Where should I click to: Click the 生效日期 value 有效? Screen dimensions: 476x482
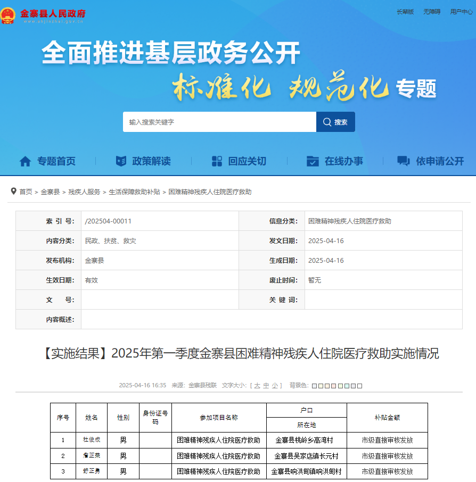coord(92,280)
